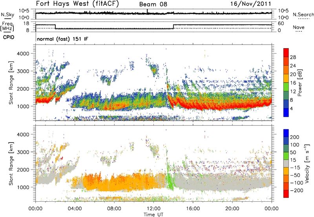Click the '12:00' time tick label
Image resolution: width=314 pixels, height=217 pixels.
coord(153,209)
